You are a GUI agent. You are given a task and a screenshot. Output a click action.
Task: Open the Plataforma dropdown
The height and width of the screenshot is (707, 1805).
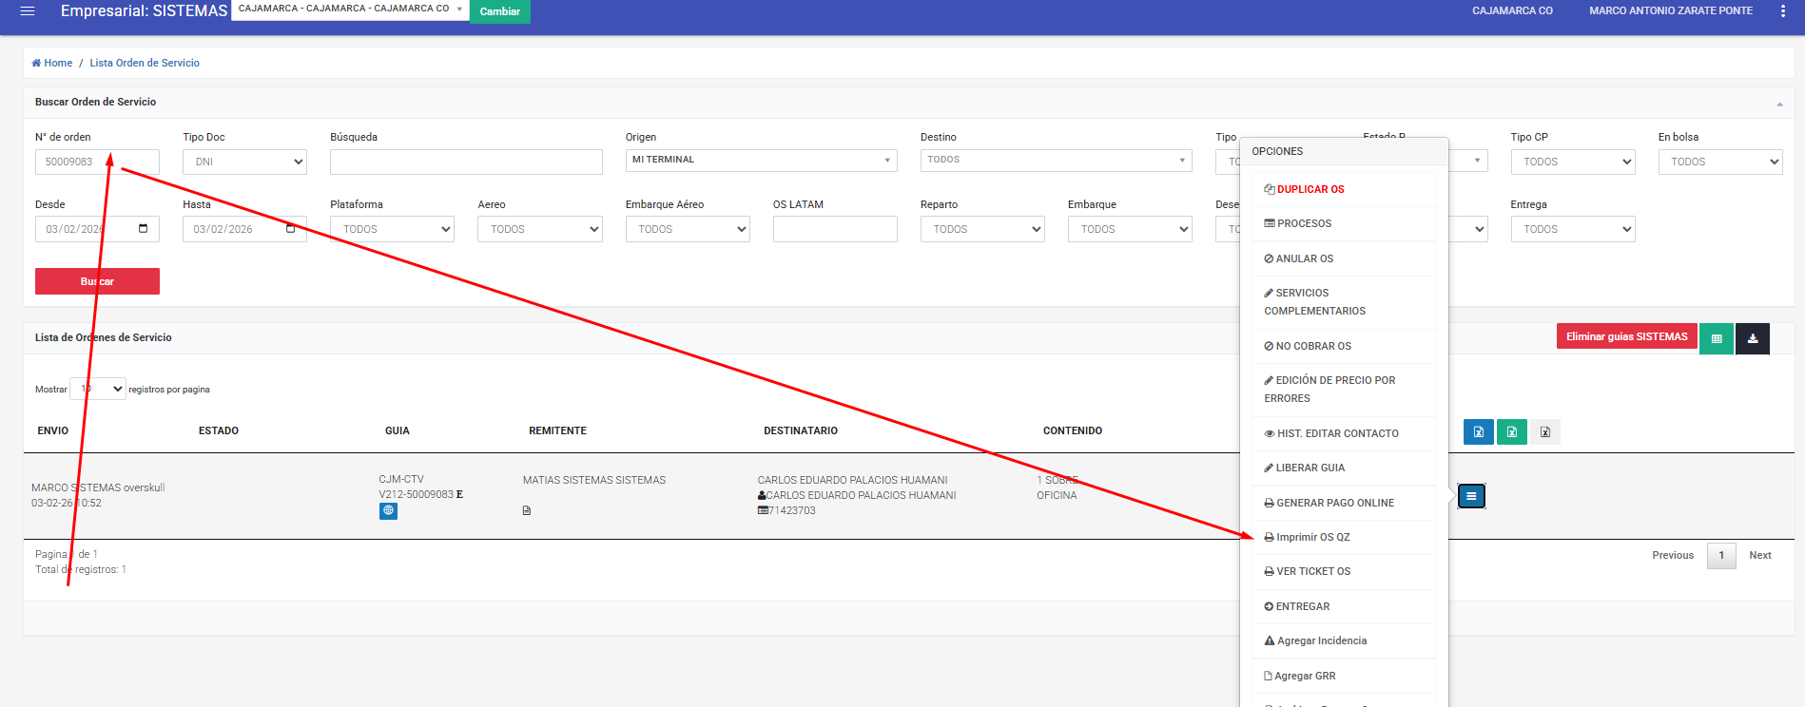tap(392, 229)
